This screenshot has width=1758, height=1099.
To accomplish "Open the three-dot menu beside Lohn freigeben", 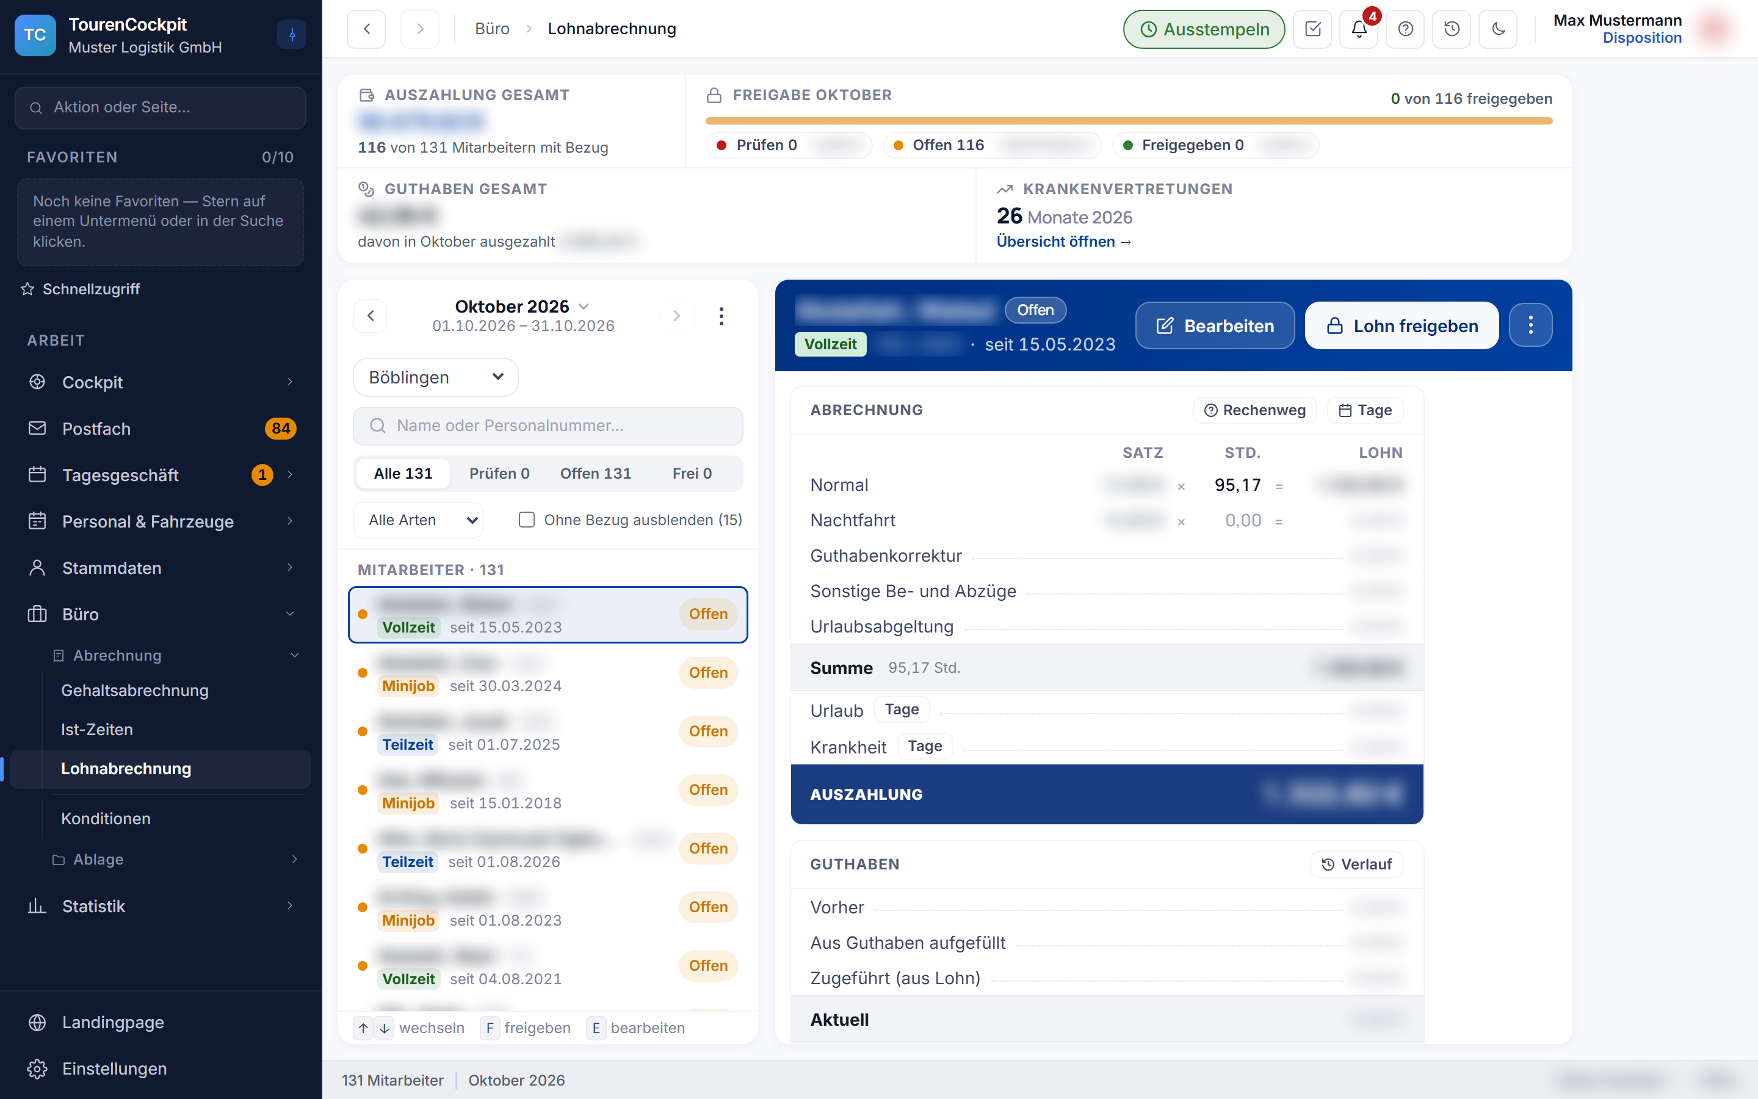I will click(x=1531, y=325).
